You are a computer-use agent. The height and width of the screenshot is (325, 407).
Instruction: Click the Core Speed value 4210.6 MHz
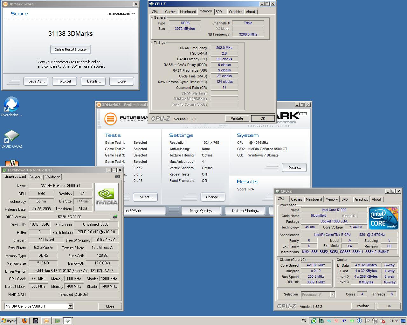[316, 265]
